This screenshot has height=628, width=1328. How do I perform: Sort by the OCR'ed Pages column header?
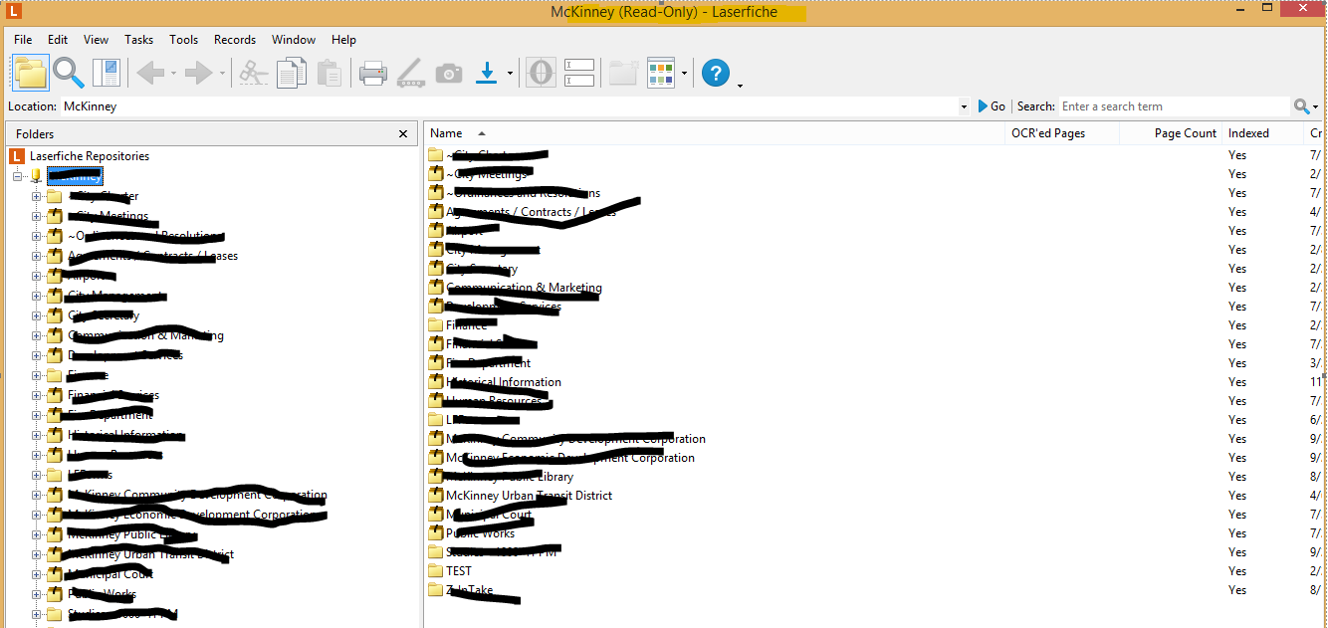click(x=1062, y=133)
